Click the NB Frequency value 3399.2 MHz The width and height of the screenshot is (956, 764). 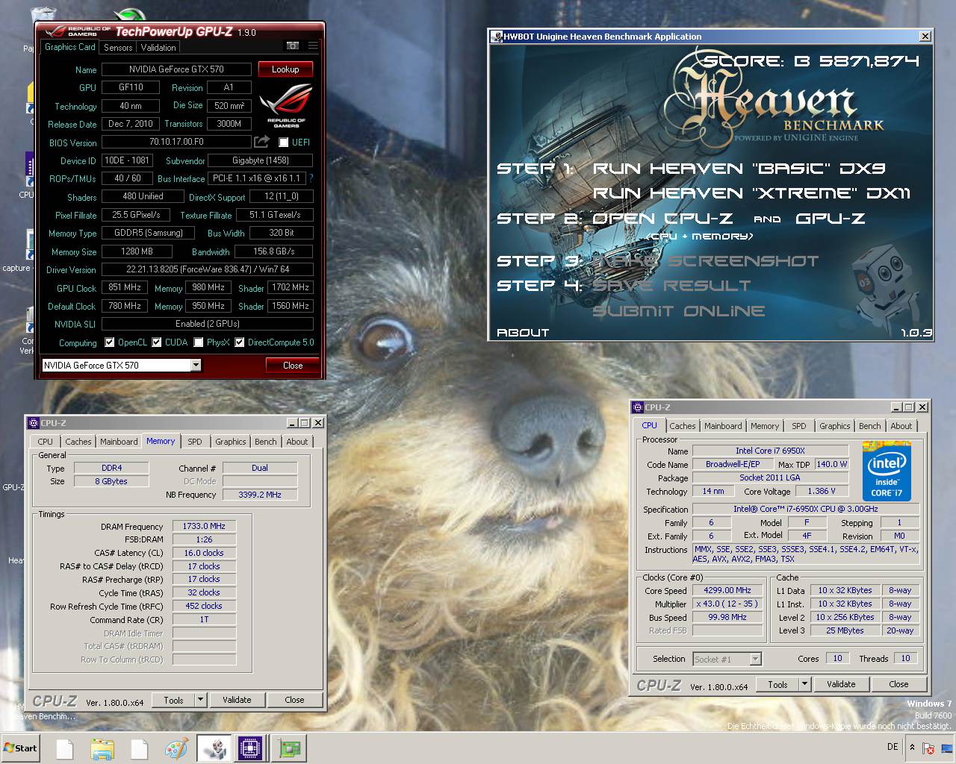pyautogui.click(x=260, y=495)
